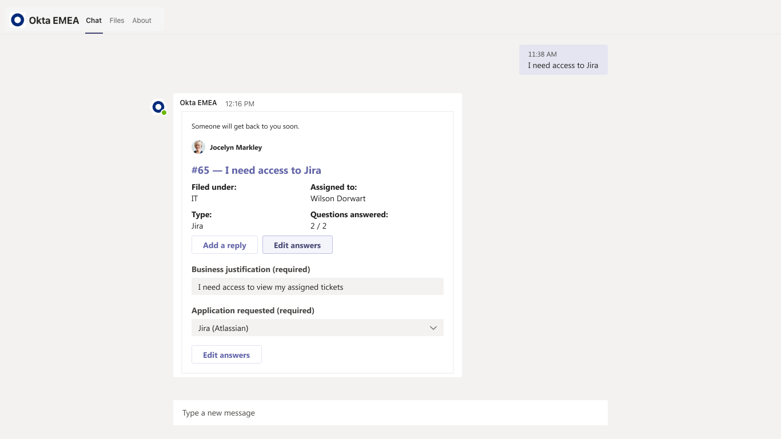Click the green online status dot
The height and width of the screenshot is (439, 781).
pyautogui.click(x=164, y=113)
